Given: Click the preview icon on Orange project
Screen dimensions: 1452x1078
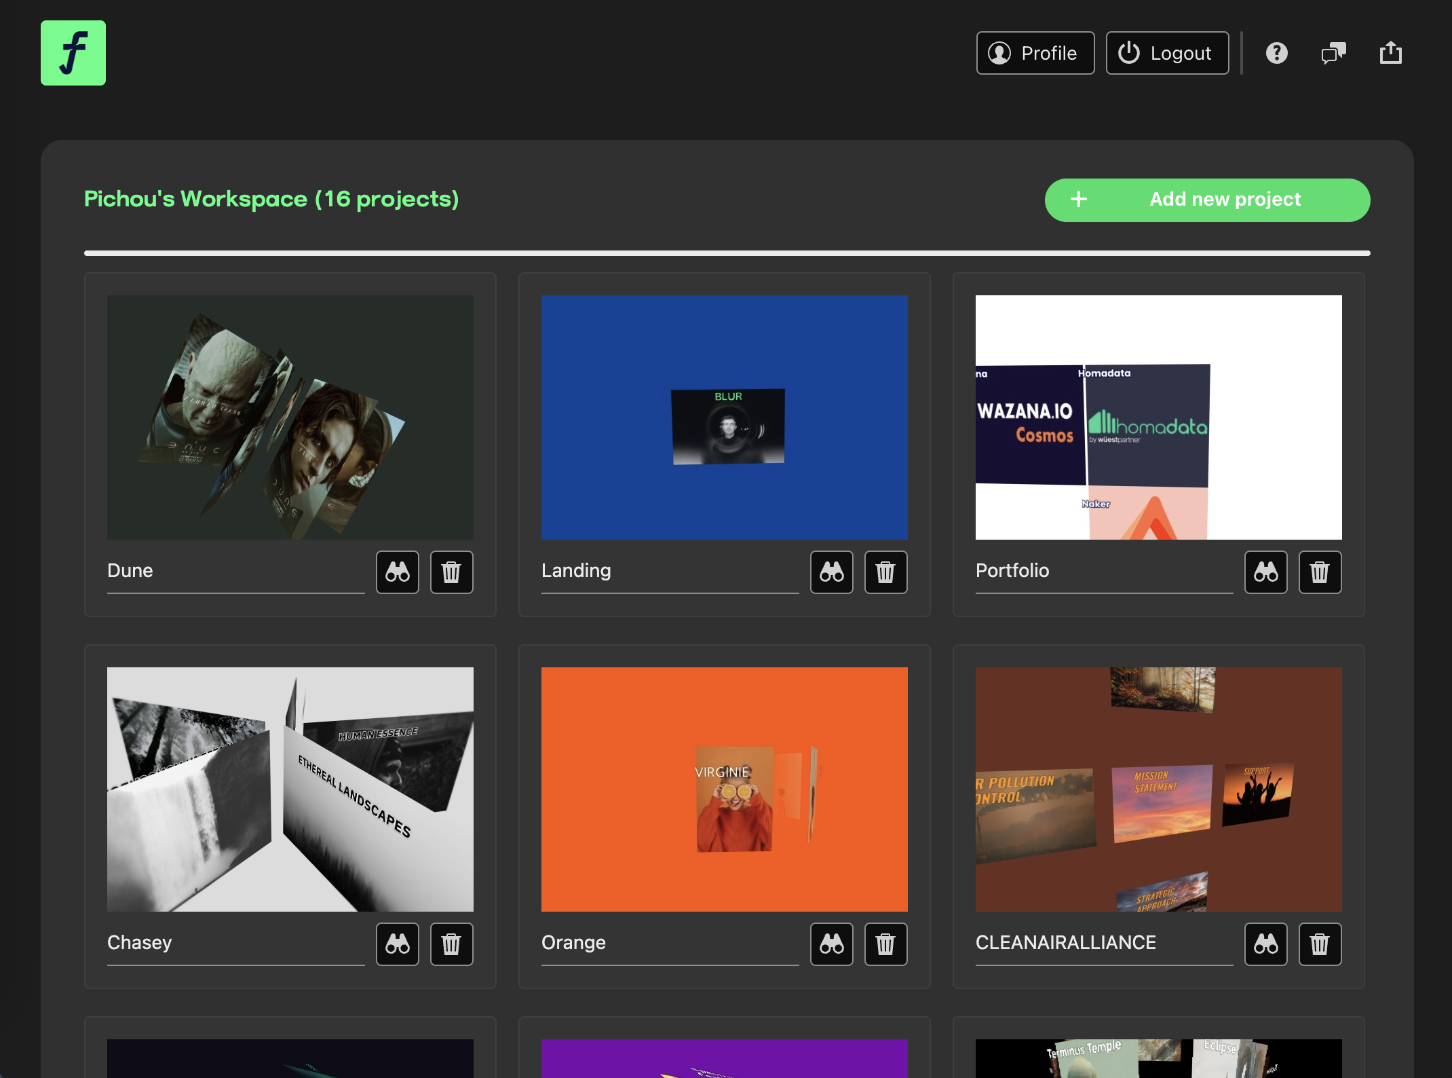Looking at the screenshot, I should [833, 944].
